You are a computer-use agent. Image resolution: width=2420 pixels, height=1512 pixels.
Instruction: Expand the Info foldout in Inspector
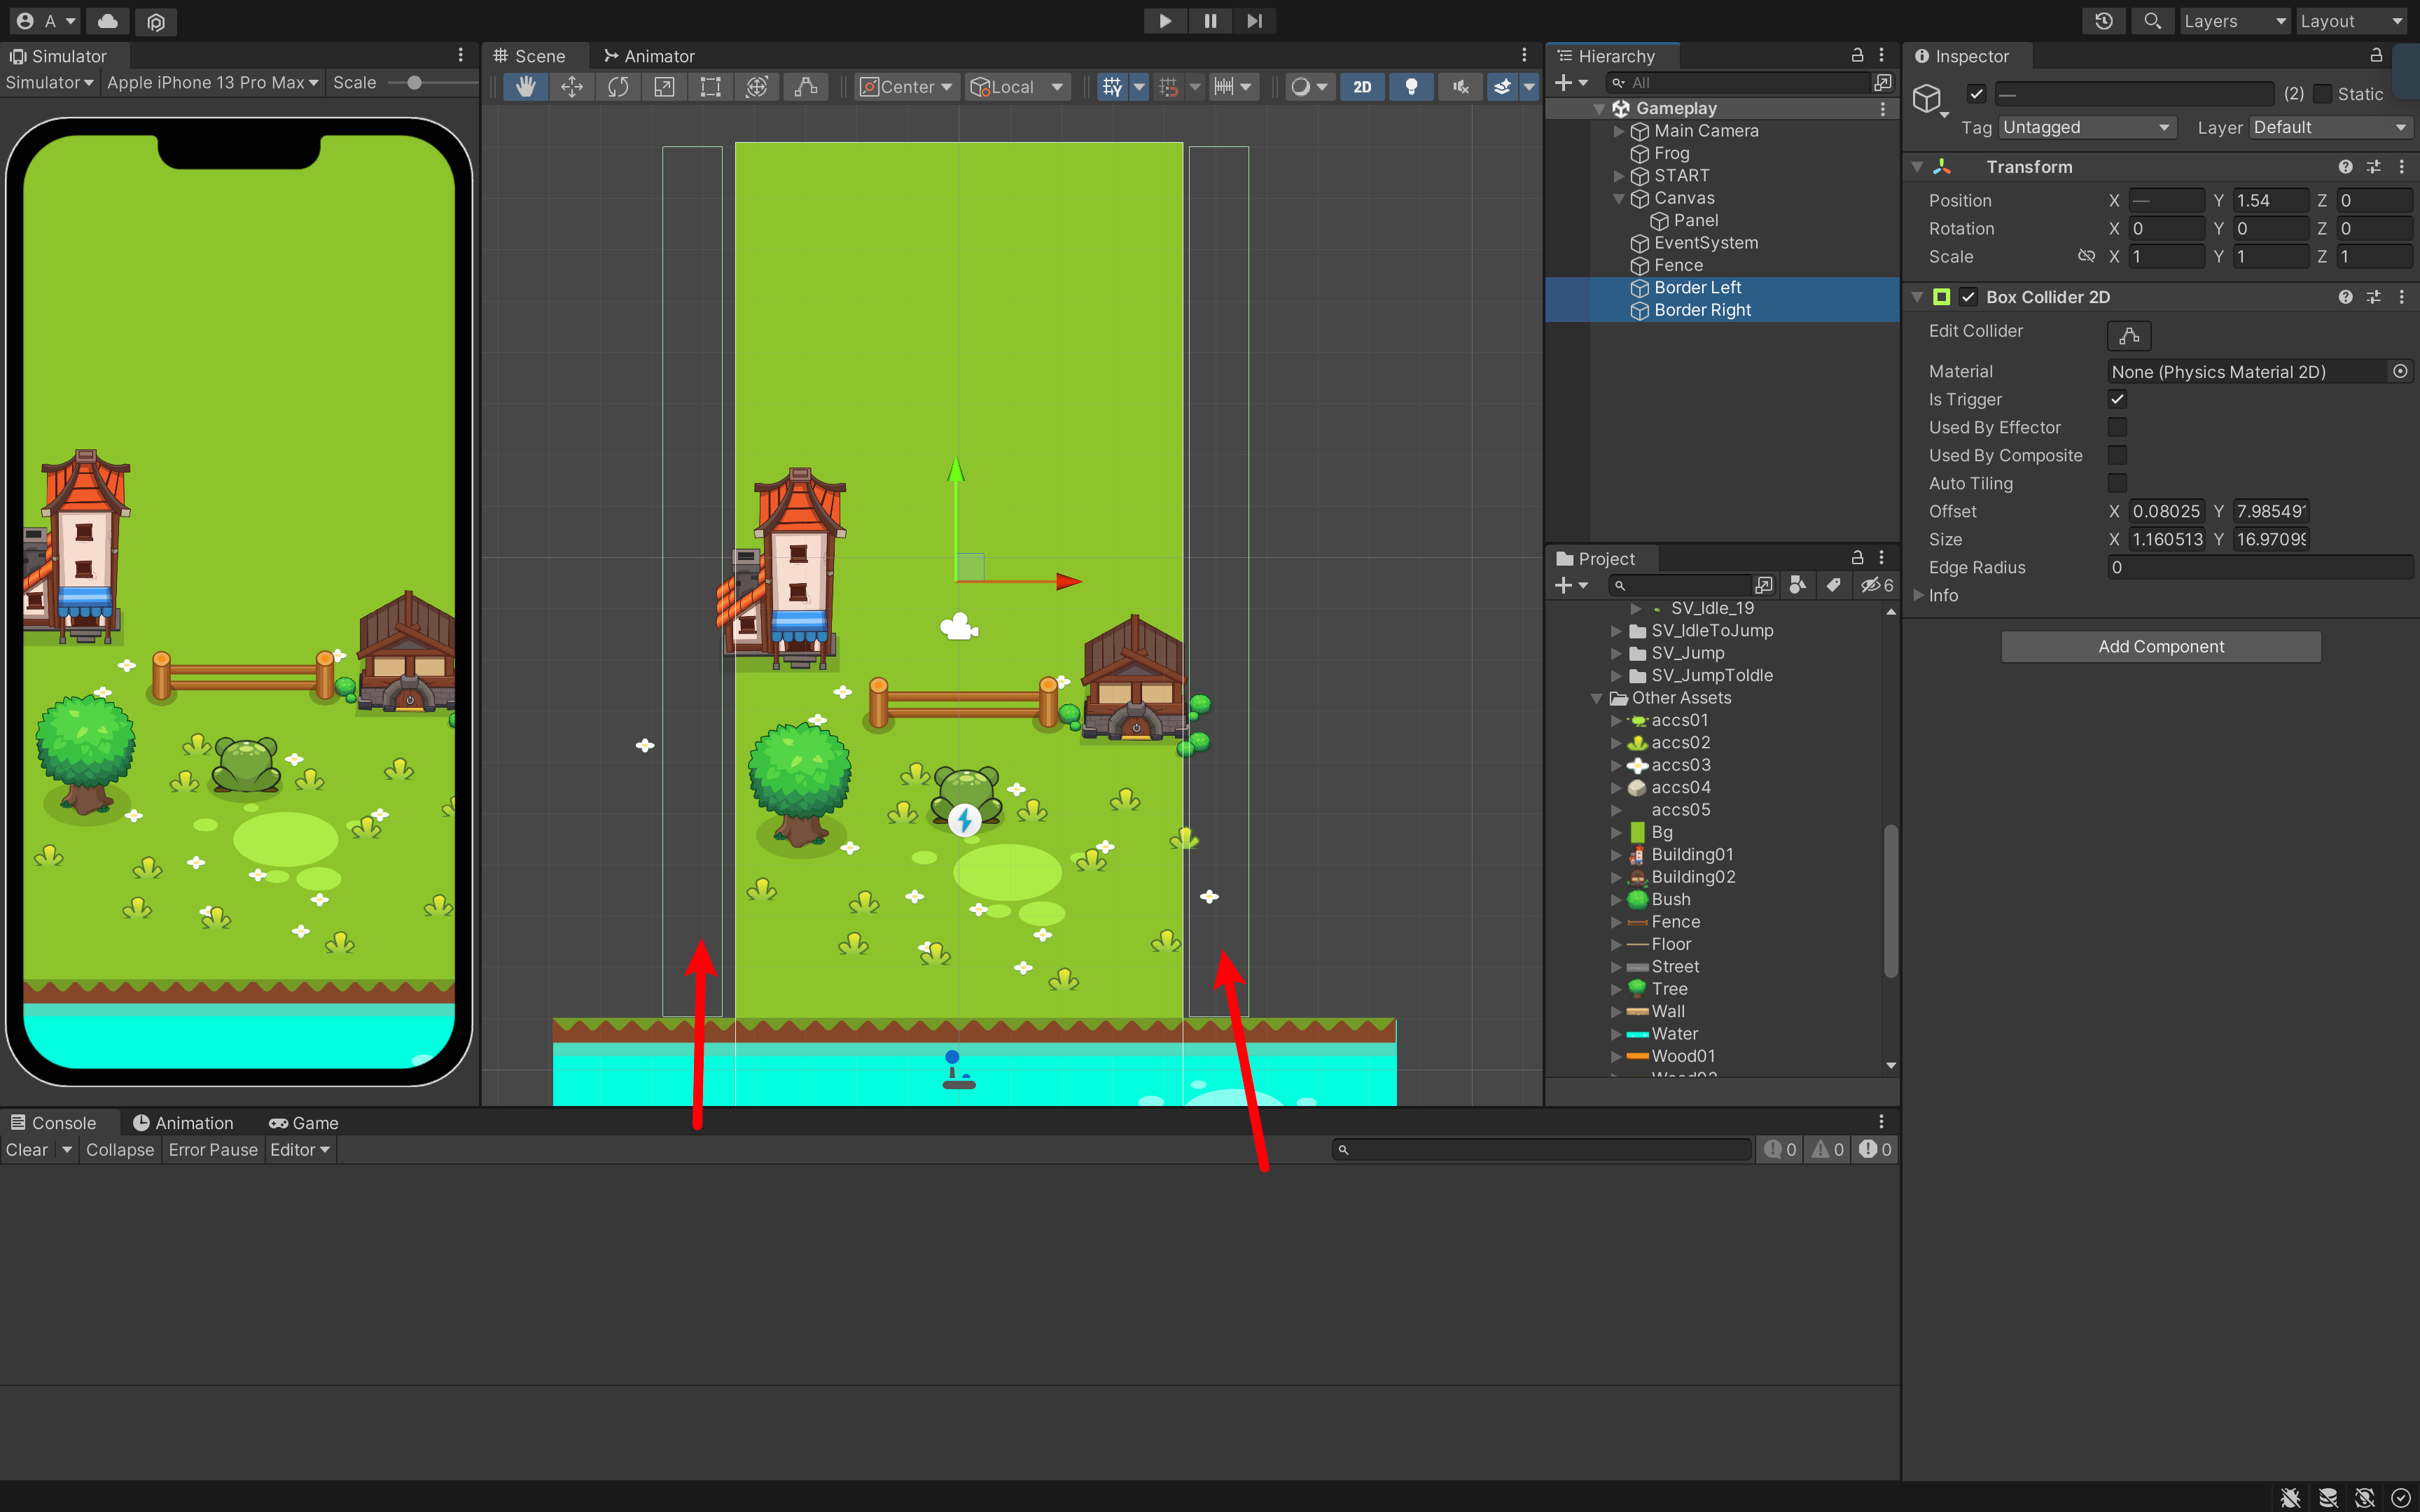click(x=1918, y=595)
